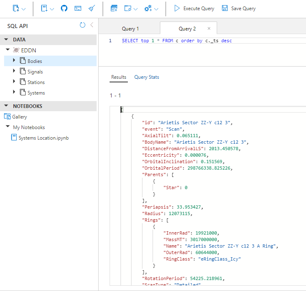The height and width of the screenshot is (291, 306).
Task: Click the New Notebook icon
Action: tap(44, 8)
